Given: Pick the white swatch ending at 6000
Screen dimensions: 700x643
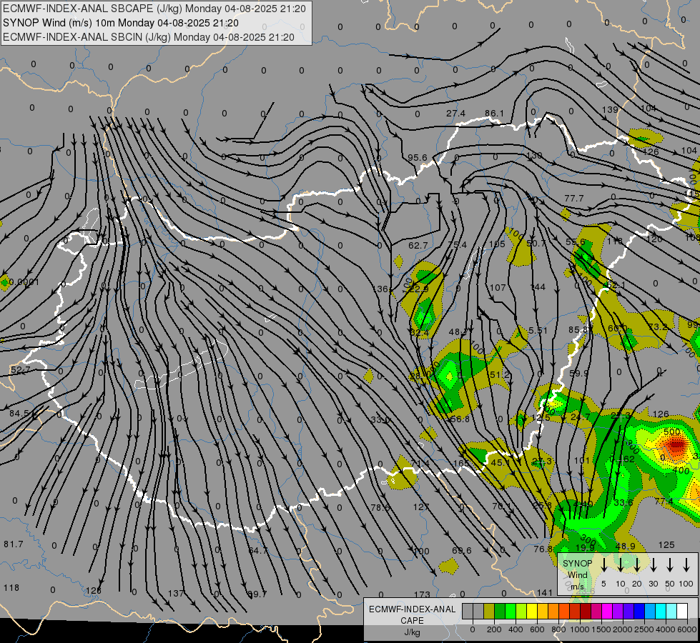Looking at the screenshot, I should 682,612.
